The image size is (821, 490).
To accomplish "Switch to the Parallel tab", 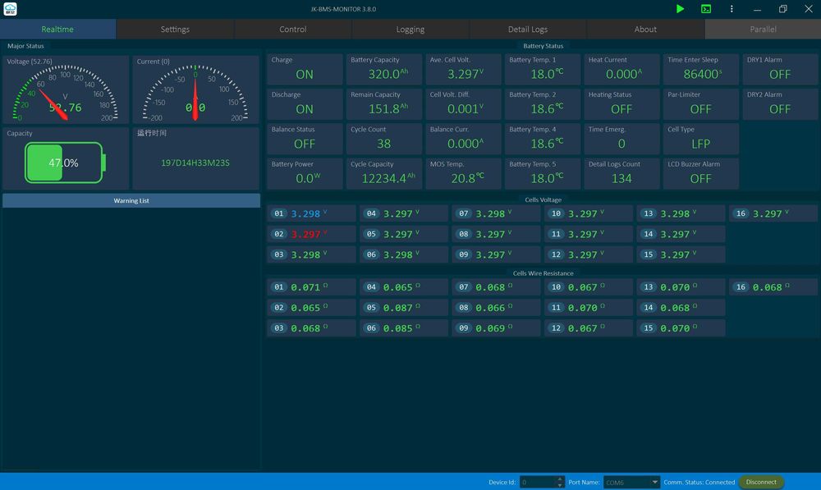I will point(763,30).
